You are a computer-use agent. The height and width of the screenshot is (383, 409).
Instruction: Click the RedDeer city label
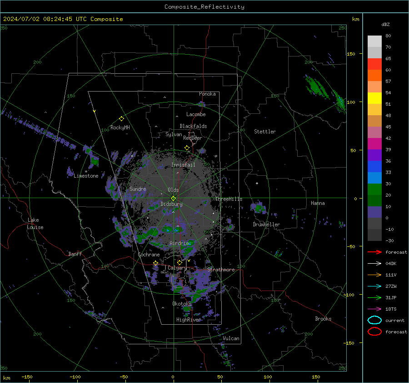click(193, 138)
